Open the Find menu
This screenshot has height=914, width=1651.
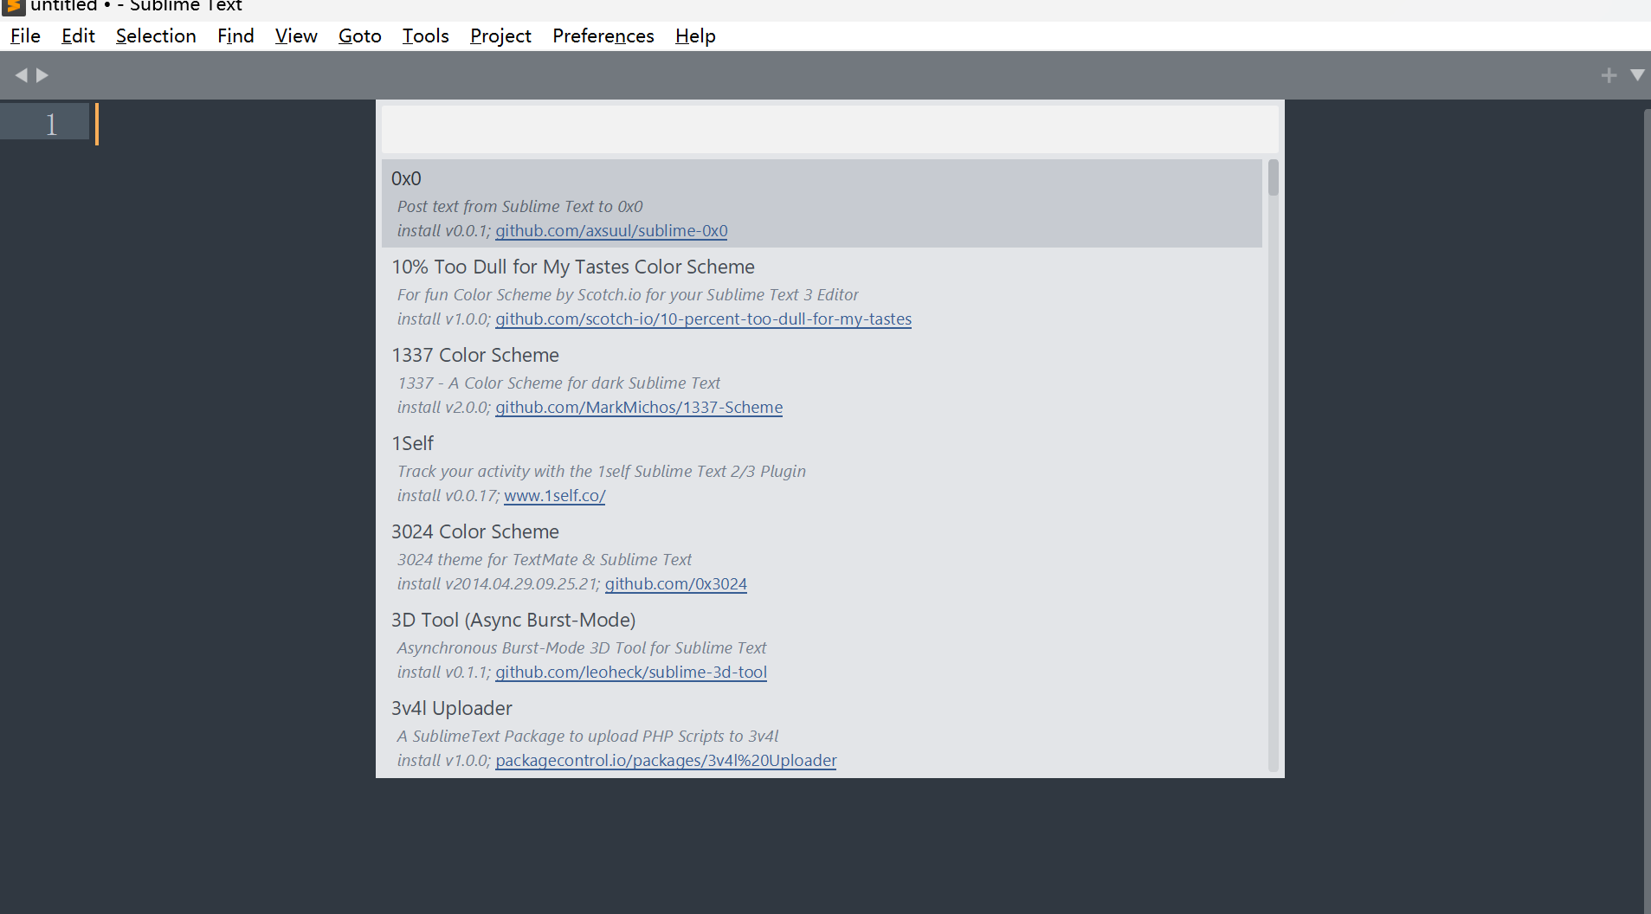(x=235, y=36)
